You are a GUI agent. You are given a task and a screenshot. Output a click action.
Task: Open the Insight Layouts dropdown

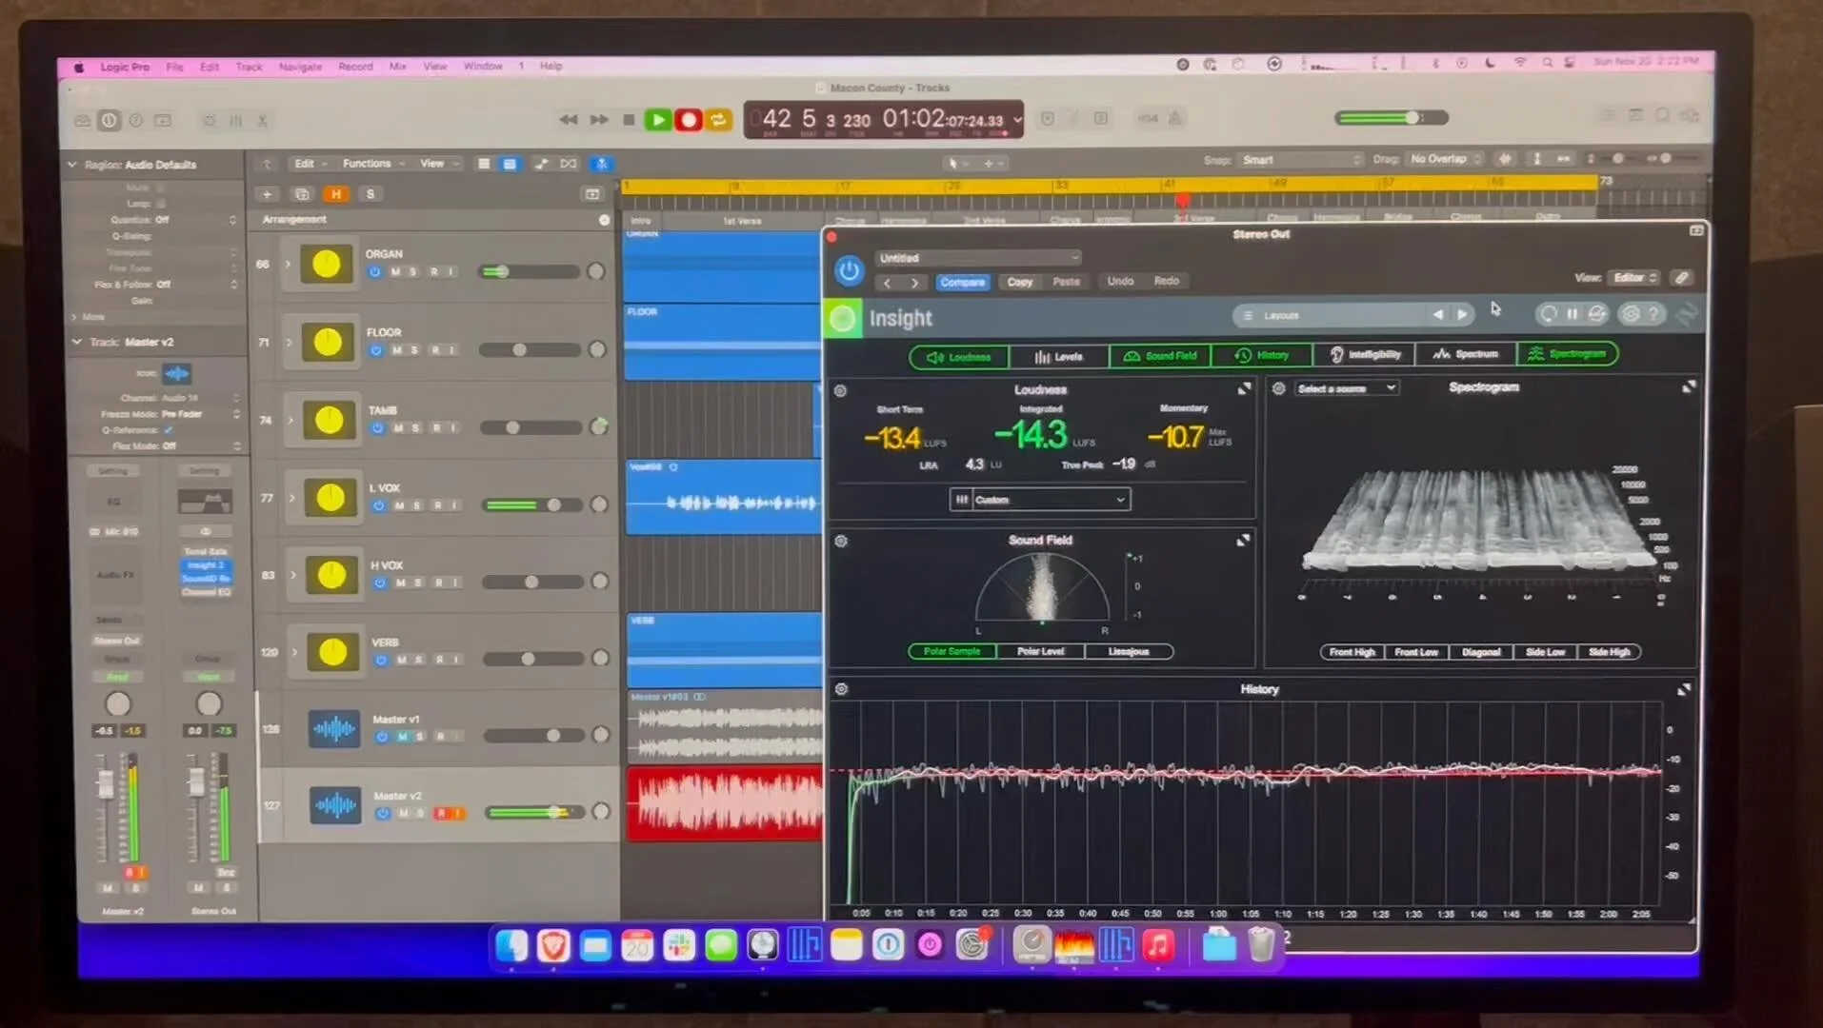[x=1329, y=315]
